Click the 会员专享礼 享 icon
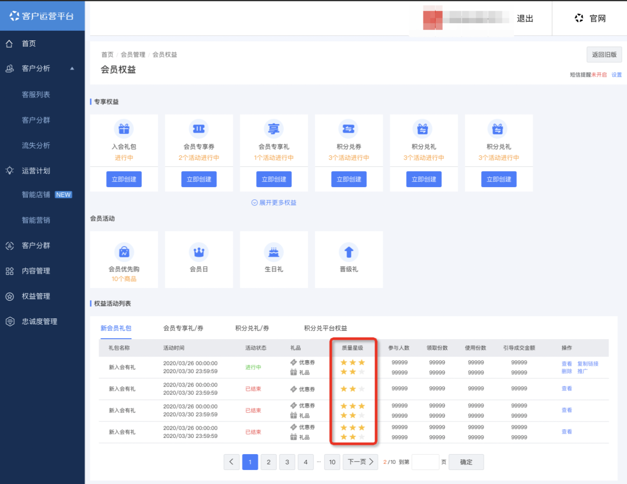 [x=274, y=129]
